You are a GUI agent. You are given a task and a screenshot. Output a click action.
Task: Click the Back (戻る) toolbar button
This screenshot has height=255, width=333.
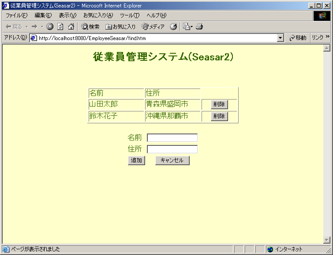[x=13, y=27]
